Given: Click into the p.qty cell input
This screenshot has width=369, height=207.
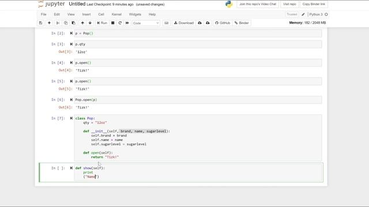Looking at the screenshot, I should (x=198, y=44).
